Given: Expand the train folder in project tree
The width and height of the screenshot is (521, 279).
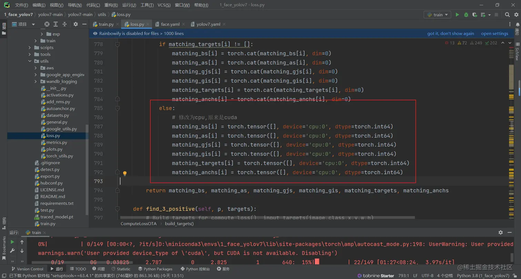Looking at the screenshot, I should [x=36, y=41].
